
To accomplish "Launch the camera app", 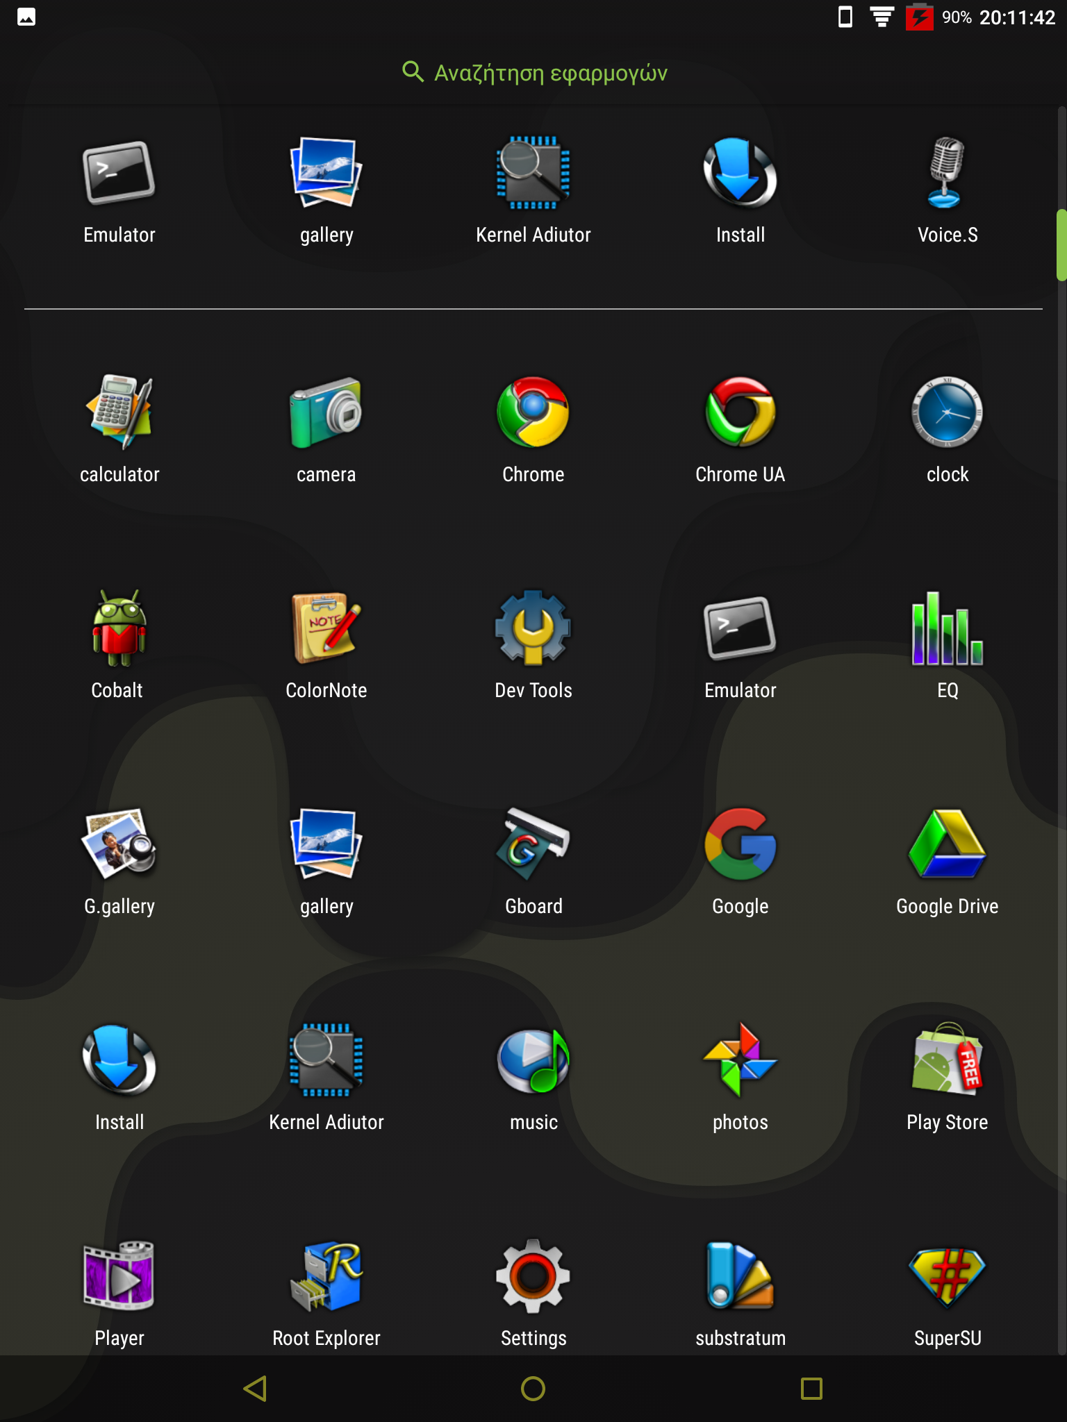I will tap(326, 429).
